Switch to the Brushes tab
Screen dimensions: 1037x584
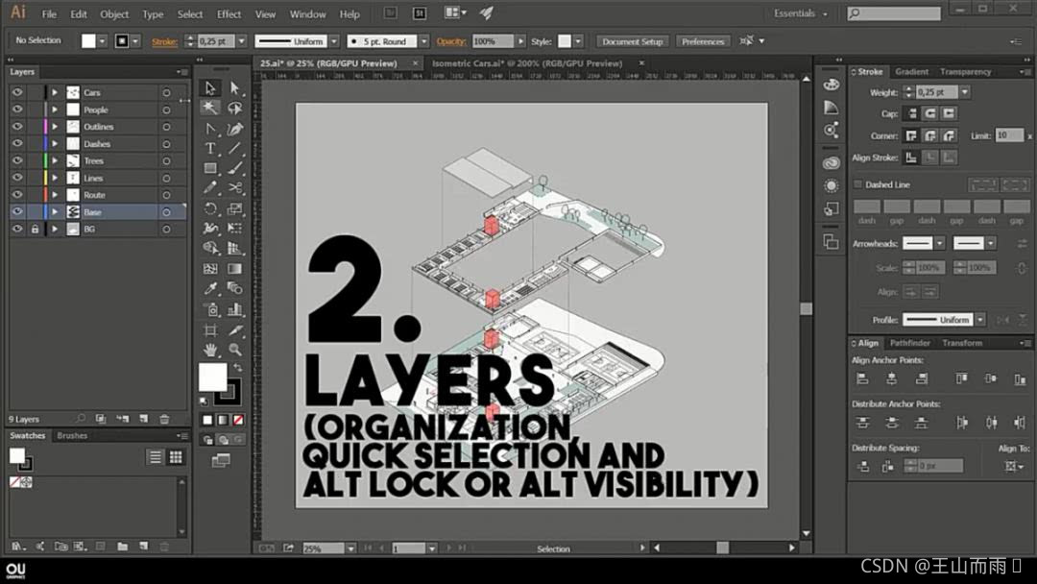coord(72,435)
